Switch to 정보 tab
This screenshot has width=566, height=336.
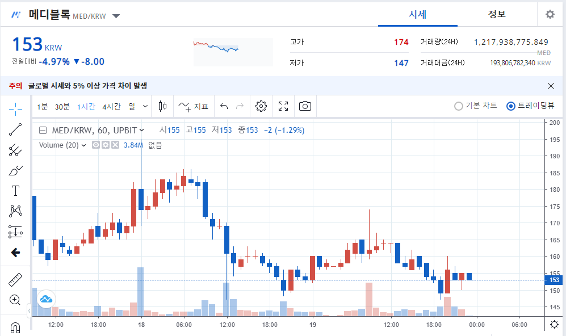click(x=497, y=14)
